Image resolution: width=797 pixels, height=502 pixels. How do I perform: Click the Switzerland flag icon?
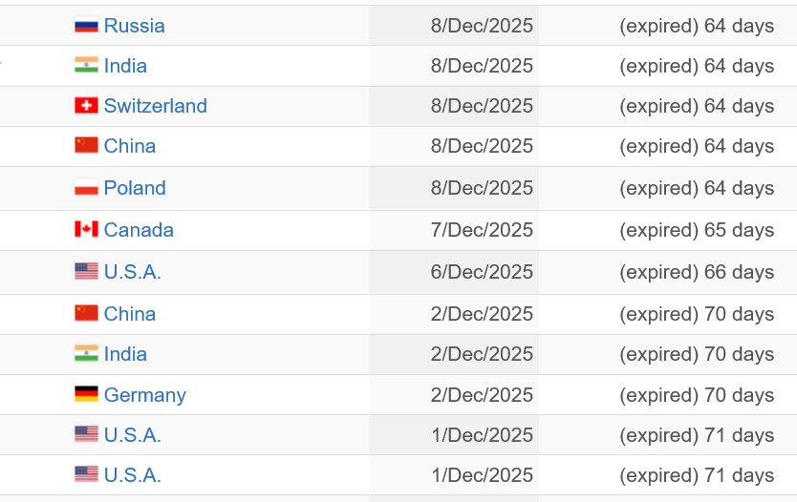tap(86, 106)
